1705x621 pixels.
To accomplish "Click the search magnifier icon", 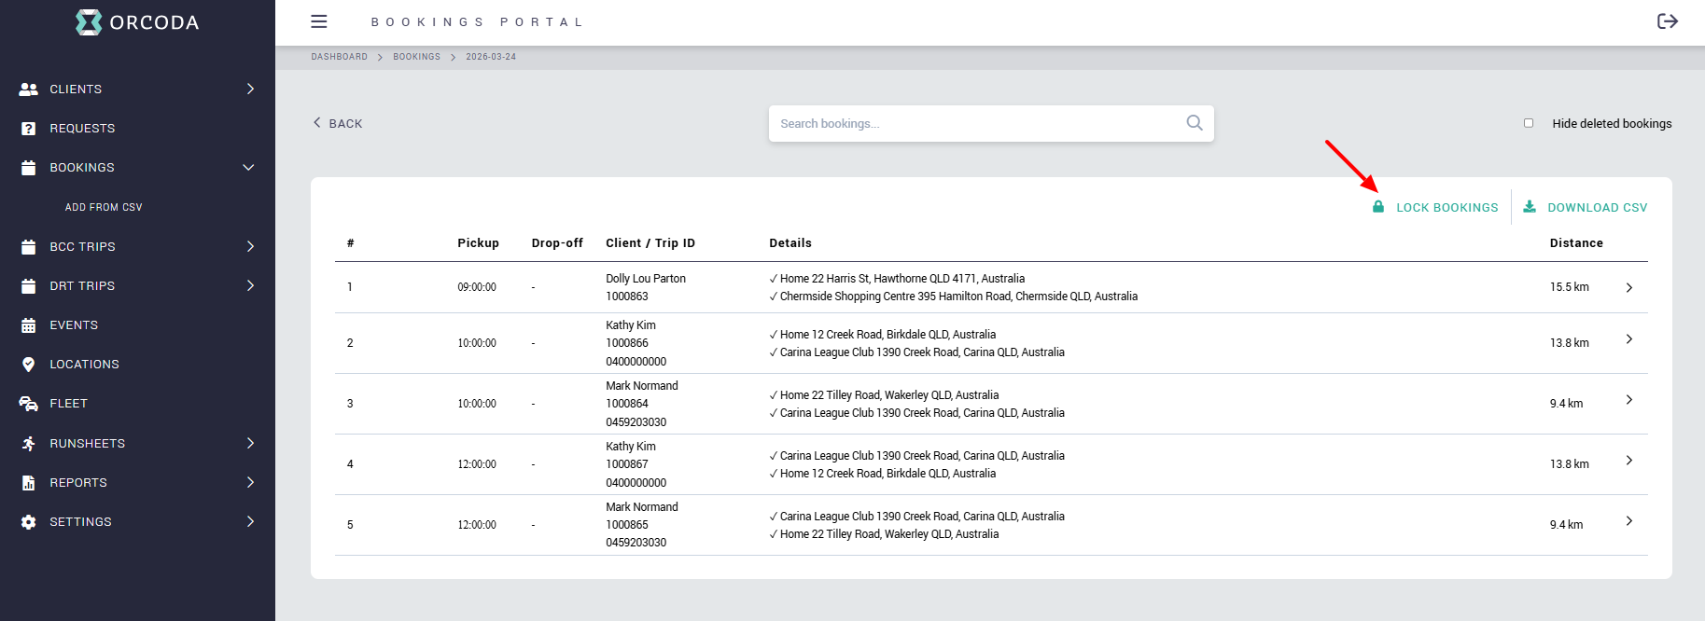I will pyautogui.click(x=1194, y=123).
